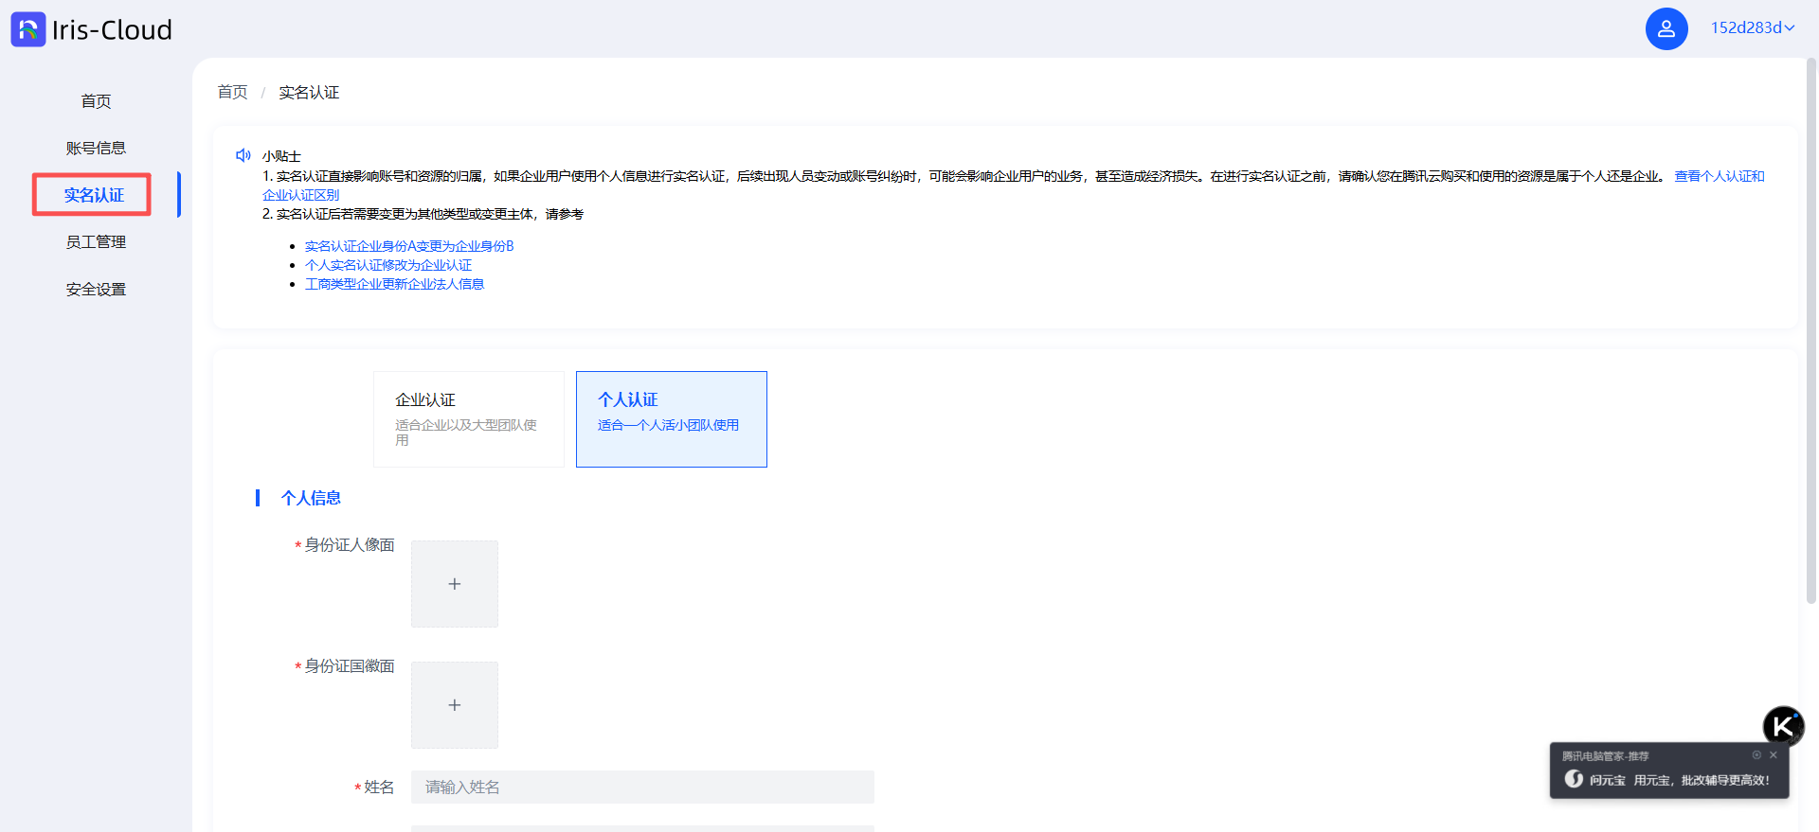Viewport: 1819px width, 832px height.
Task: Click the page vertical scrollbar
Action: tap(1811, 331)
